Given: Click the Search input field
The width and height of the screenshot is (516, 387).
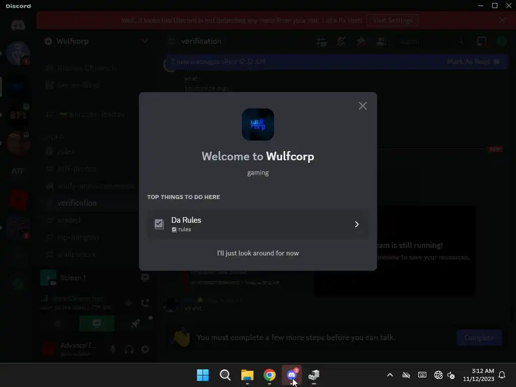Looking at the screenshot, I should 431,41.
